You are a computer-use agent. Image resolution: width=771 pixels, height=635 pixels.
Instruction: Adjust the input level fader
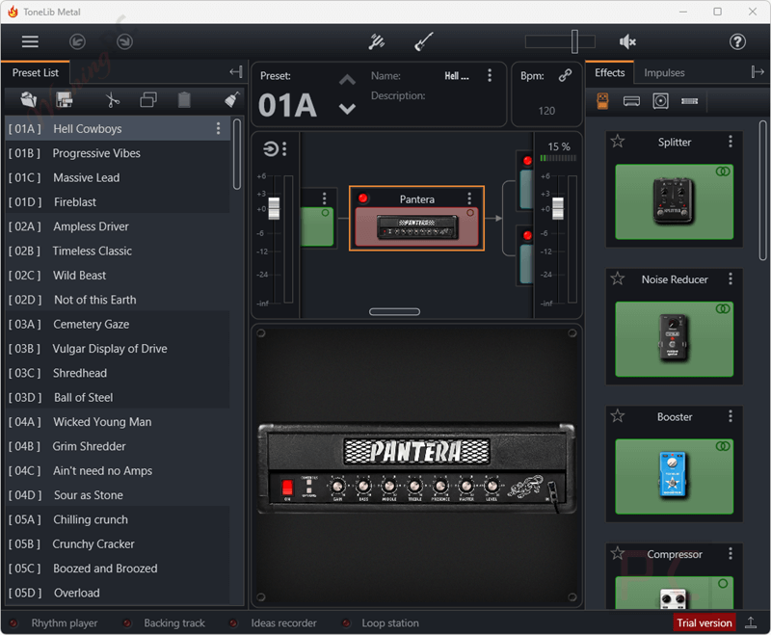click(x=274, y=208)
